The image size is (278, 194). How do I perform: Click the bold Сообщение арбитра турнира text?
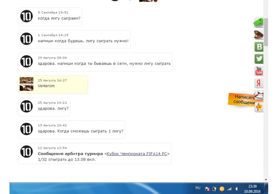tap(70, 154)
